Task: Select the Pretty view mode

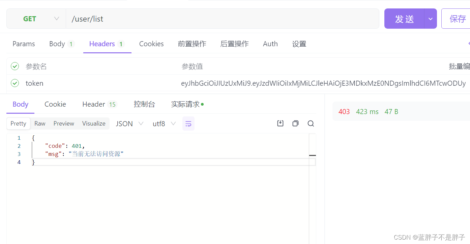Action: point(18,124)
